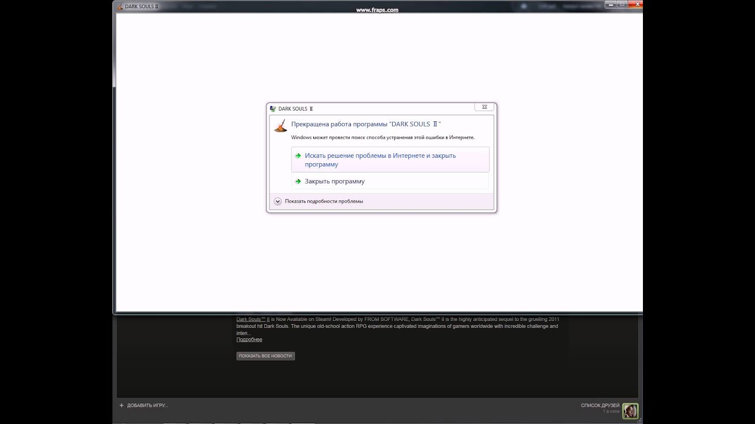The height and width of the screenshot is (424, 755).
Task: Click 'Закрыть программу' option in error dialog
Action: [390, 181]
